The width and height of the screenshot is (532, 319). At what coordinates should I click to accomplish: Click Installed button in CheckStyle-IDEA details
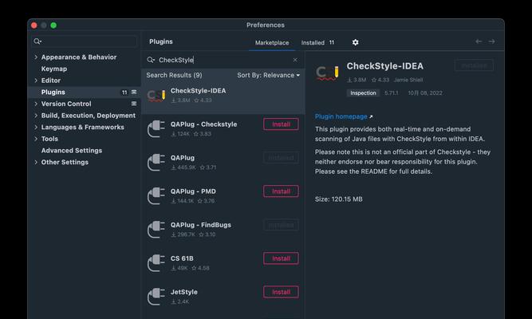(x=474, y=65)
